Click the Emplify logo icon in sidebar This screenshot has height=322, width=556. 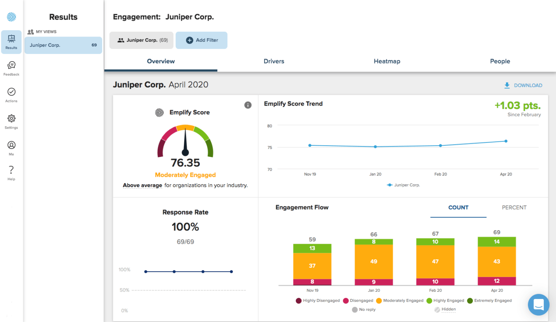pos(12,17)
